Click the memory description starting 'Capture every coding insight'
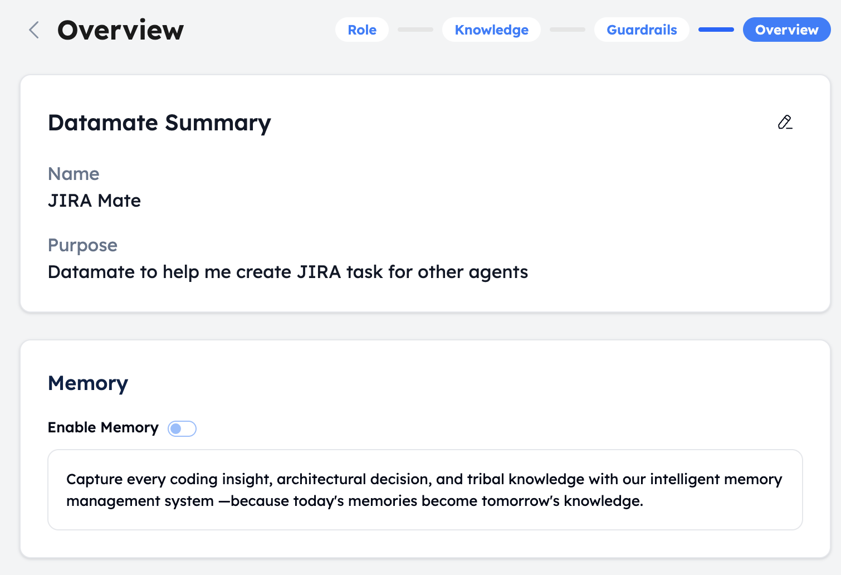Image resolution: width=841 pixels, height=575 pixels. [x=424, y=490]
